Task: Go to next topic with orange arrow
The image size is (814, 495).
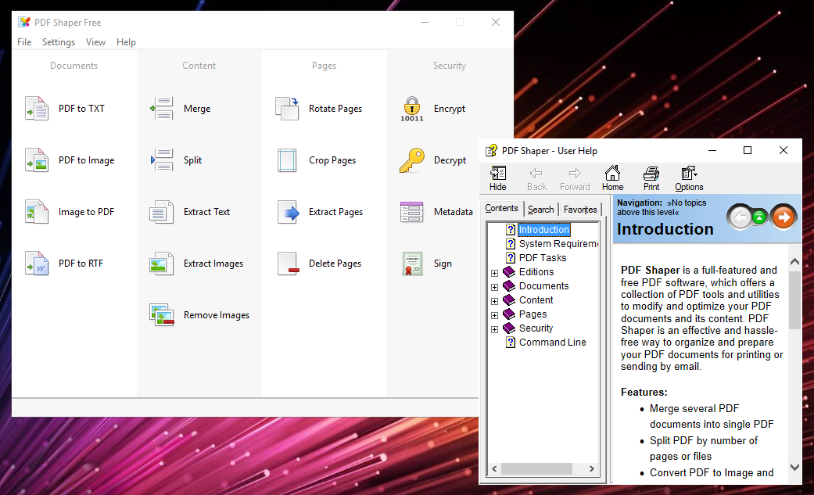Action: point(783,217)
